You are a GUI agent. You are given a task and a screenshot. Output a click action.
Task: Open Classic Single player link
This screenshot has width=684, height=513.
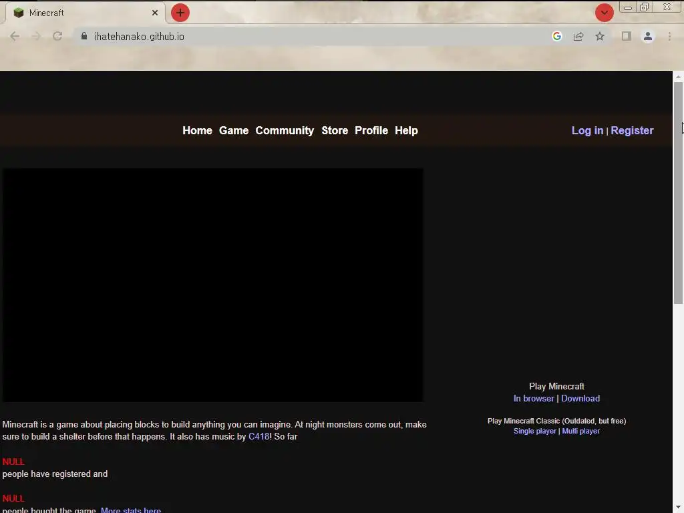535,431
